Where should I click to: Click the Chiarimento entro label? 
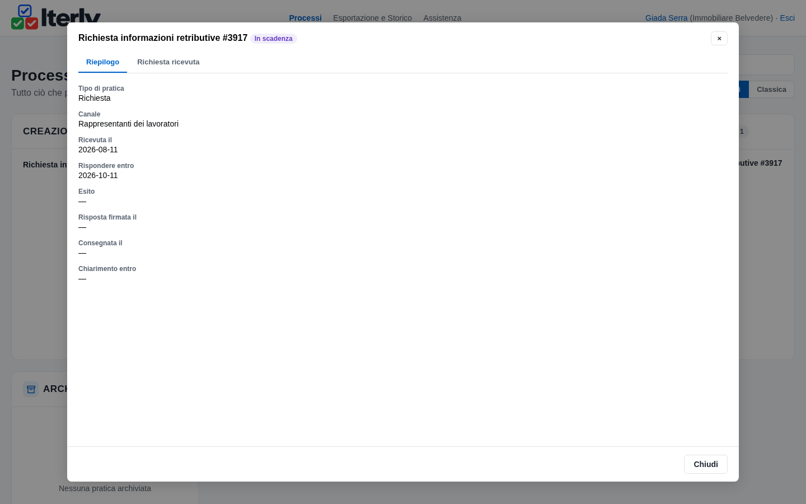tap(107, 269)
